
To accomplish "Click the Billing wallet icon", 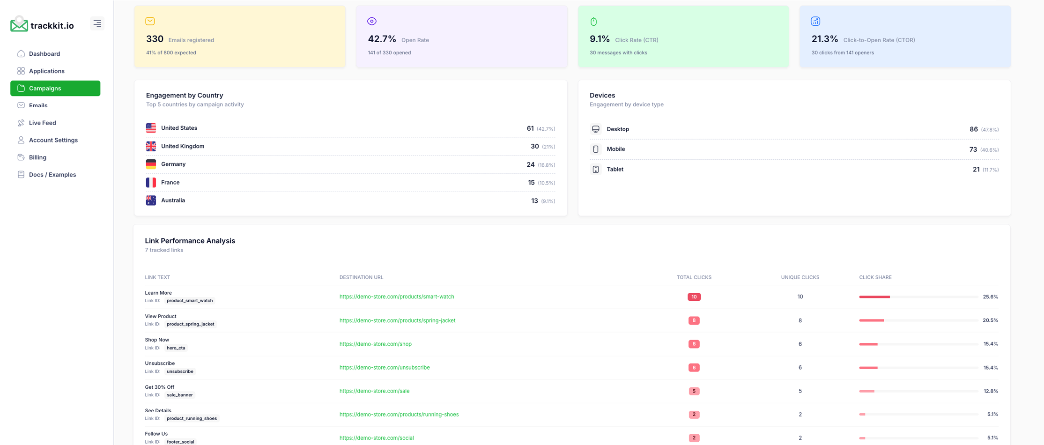I will (21, 157).
